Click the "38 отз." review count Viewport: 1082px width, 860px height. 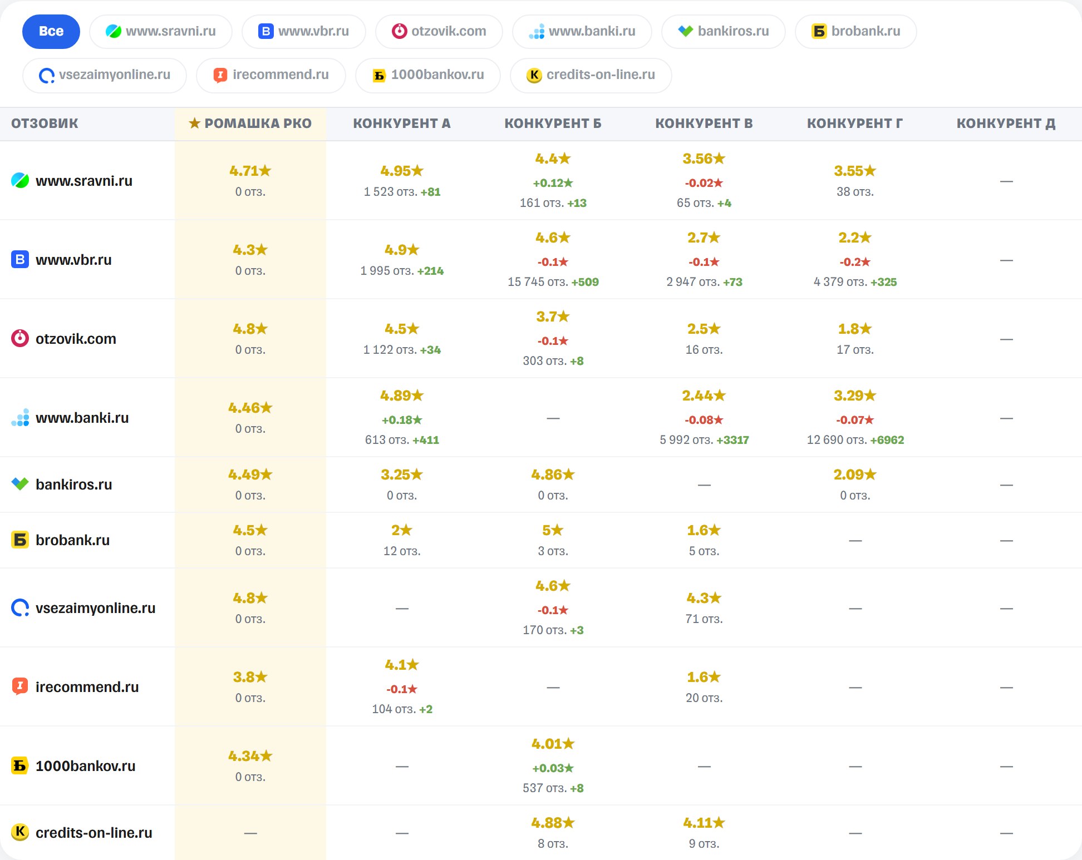click(x=855, y=192)
